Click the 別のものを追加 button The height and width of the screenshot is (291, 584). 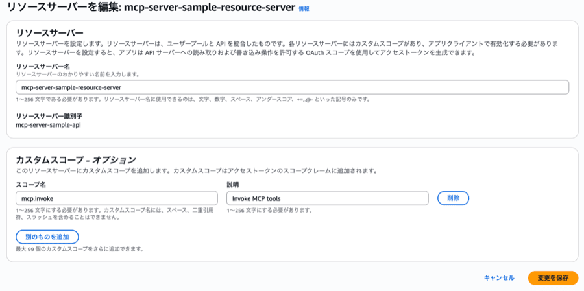coord(47,237)
